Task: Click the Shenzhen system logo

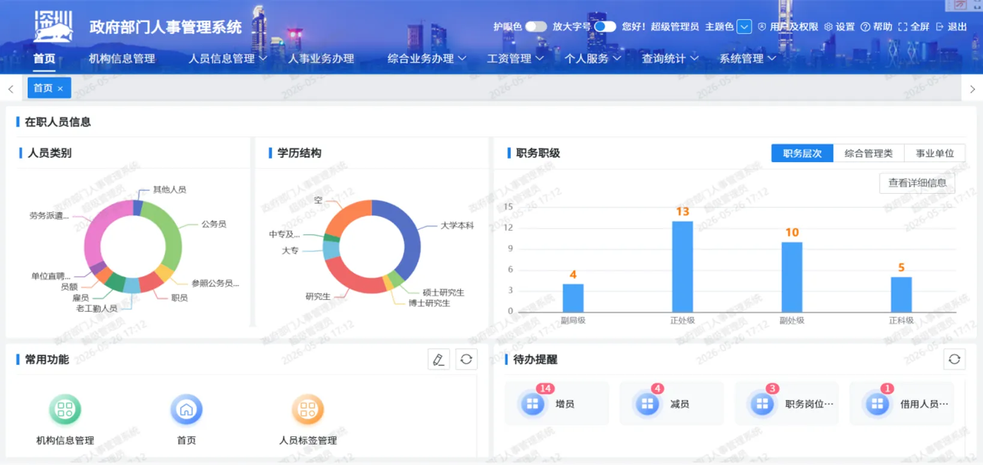Action: click(x=53, y=26)
